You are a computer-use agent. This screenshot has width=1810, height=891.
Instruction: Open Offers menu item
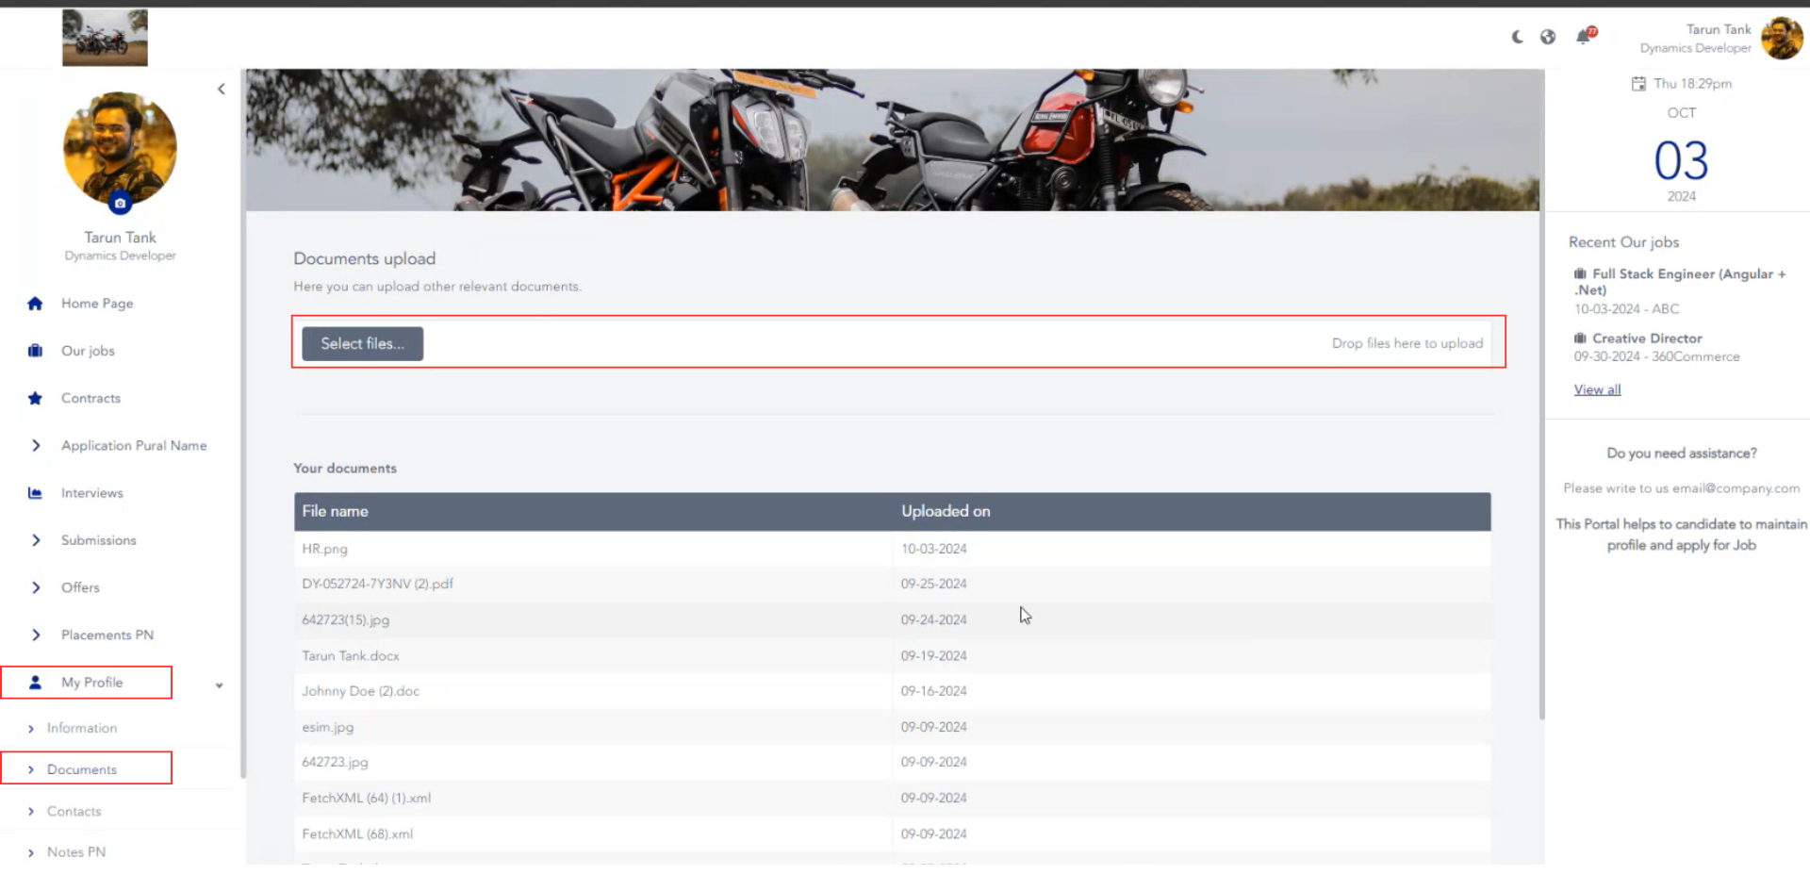pyautogui.click(x=80, y=587)
